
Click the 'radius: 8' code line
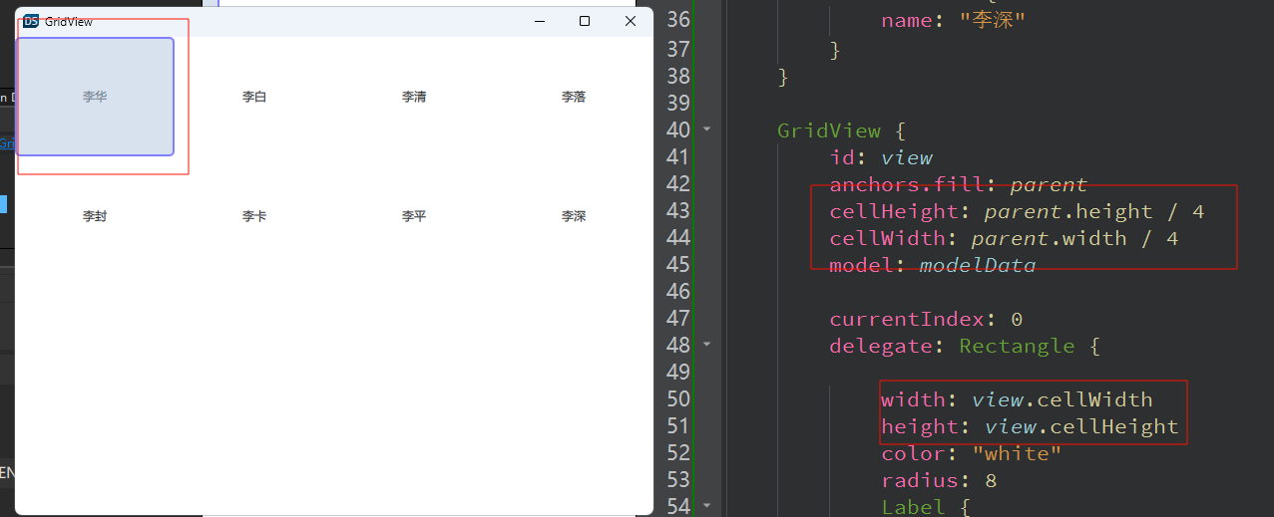point(939,480)
